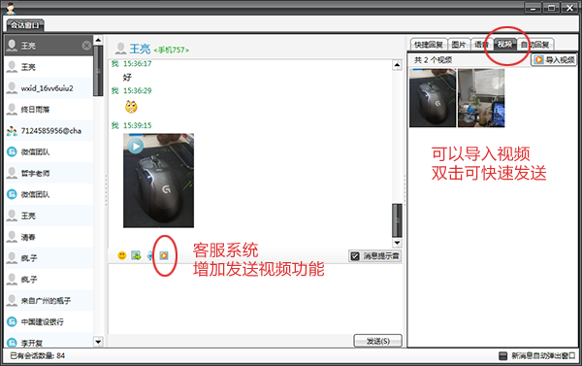Image resolution: width=582 pixels, height=366 pixels.
Task: Switch to the 快捷回复 tab
Action: pos(429,45)
